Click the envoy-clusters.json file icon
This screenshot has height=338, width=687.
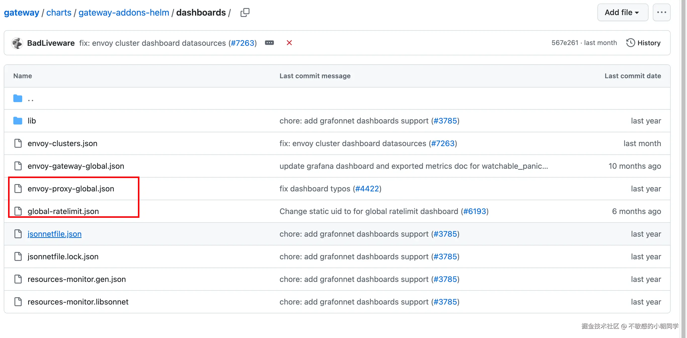pos(18,143)
